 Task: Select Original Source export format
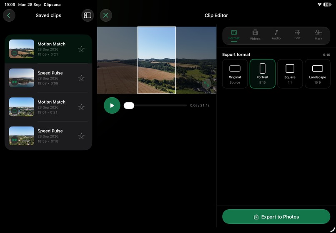[x=235, y=74]
